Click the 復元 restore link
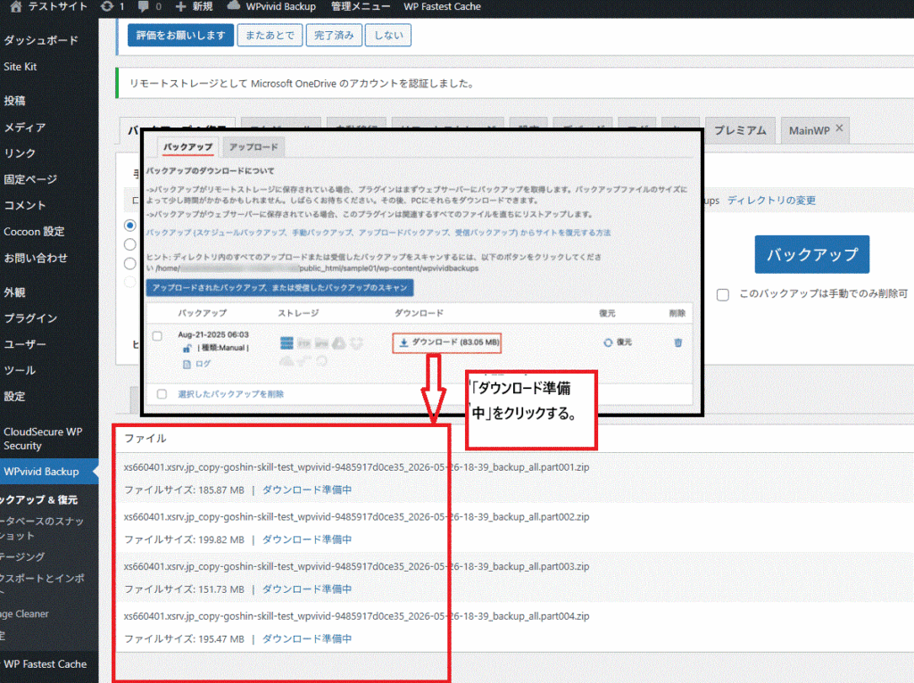914x683 pixels. [624, 342]
